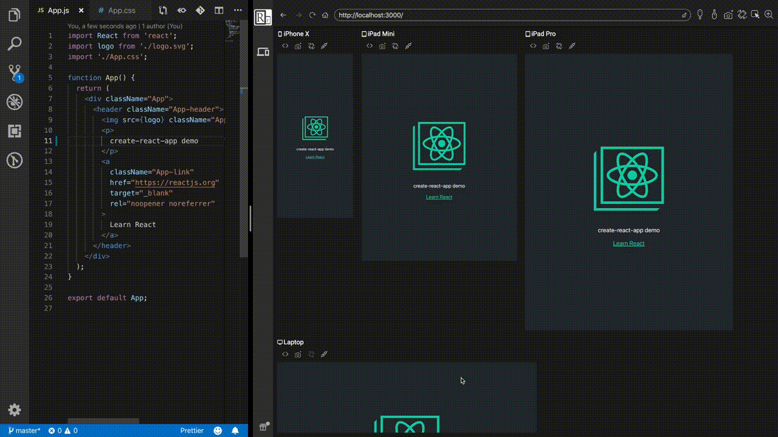Screen dimensions: 778x437
Task: Take a screenshot of iPad Pro
Action: [x=546, y=46]
